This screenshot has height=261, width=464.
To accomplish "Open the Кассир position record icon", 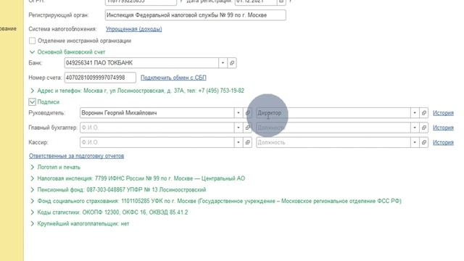I will 423,142.
